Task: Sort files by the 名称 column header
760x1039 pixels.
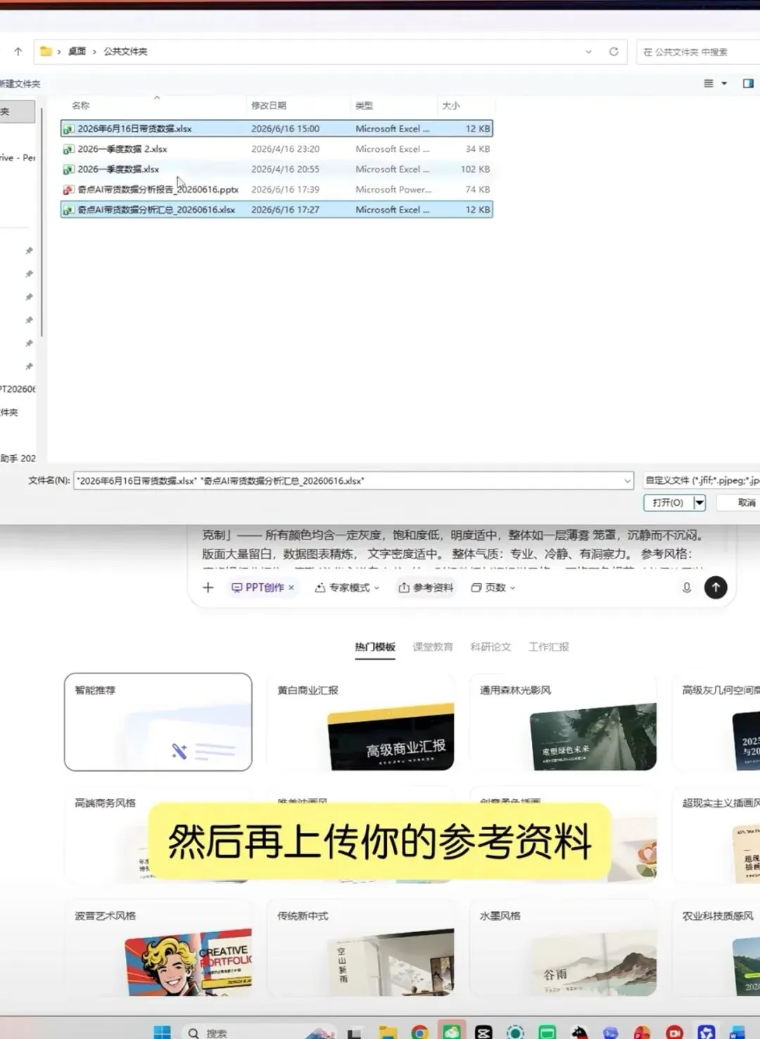Action: (x=81, y=106)
